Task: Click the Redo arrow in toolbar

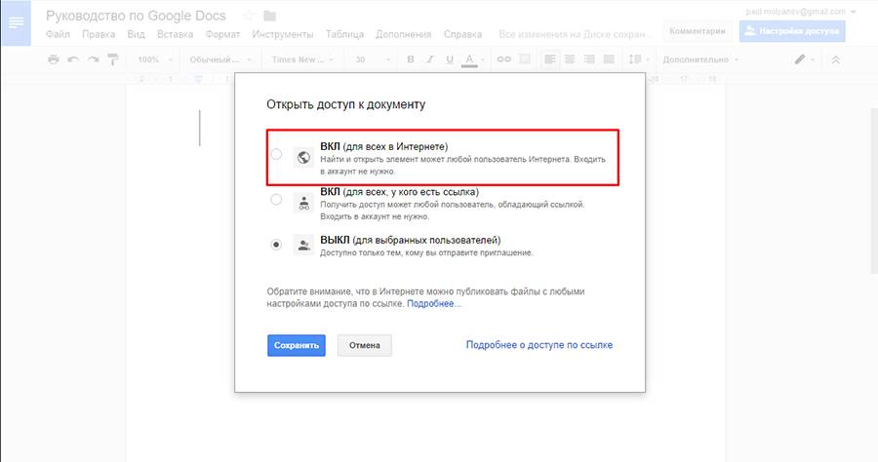Action: point(93,59)
